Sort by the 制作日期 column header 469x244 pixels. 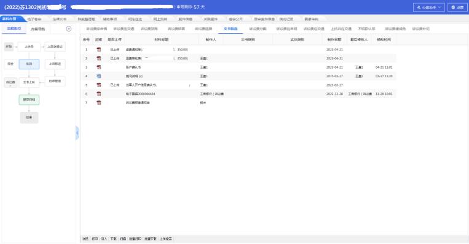coord(334,40)
